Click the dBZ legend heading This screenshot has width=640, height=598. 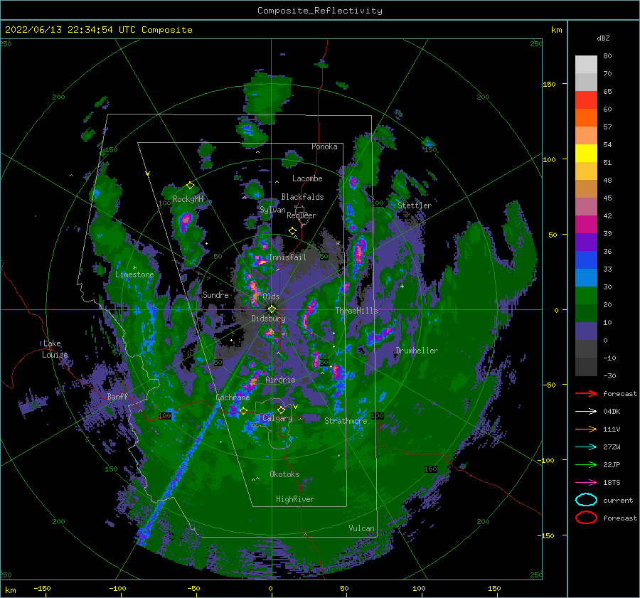tap(603, 38)
